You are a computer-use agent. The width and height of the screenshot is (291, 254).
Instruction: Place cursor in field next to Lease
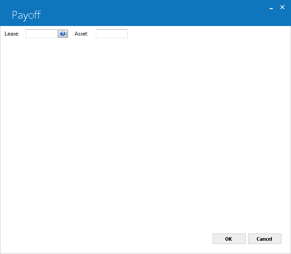click(x=42, y=34)
